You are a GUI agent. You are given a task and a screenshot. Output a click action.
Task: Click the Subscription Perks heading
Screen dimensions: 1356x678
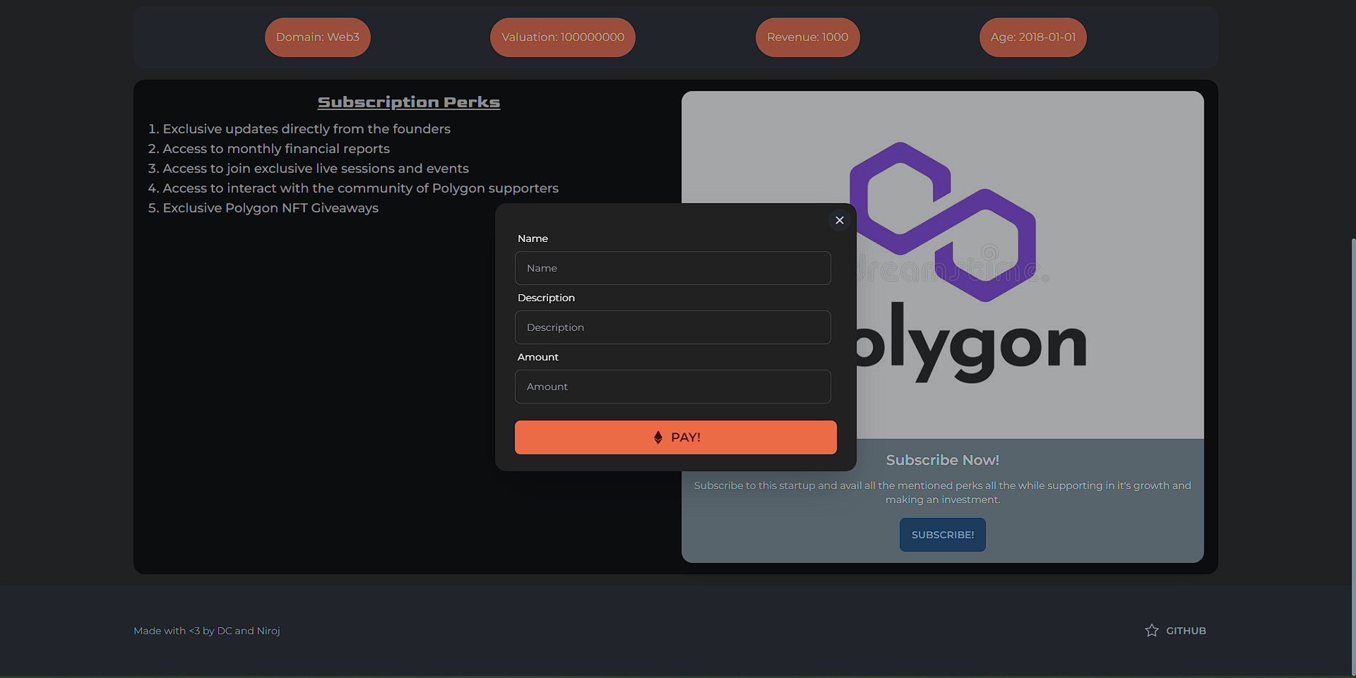(408, 102)
